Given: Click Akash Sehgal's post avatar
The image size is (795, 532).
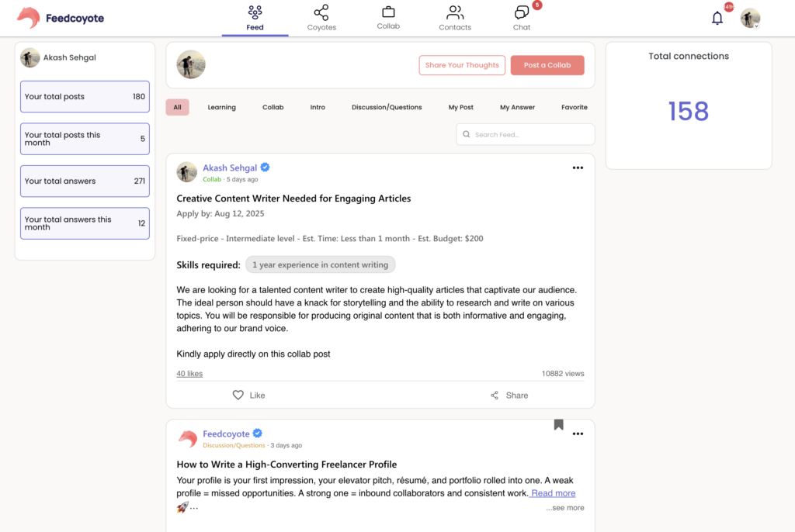Looking at the screenshot, I should 186,171.
